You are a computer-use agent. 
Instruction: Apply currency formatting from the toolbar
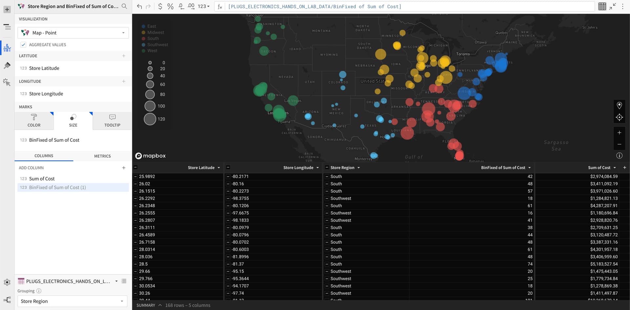tap(160, 6)
